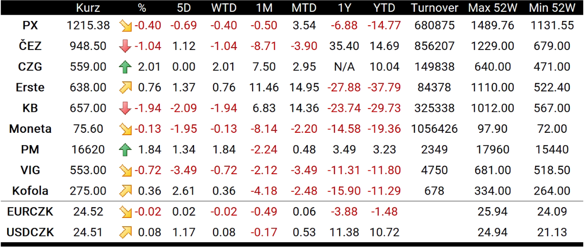Click the trend arrow in the PX row
The height and width of the screenshot is (248, 585).
[x=125, y=26]
